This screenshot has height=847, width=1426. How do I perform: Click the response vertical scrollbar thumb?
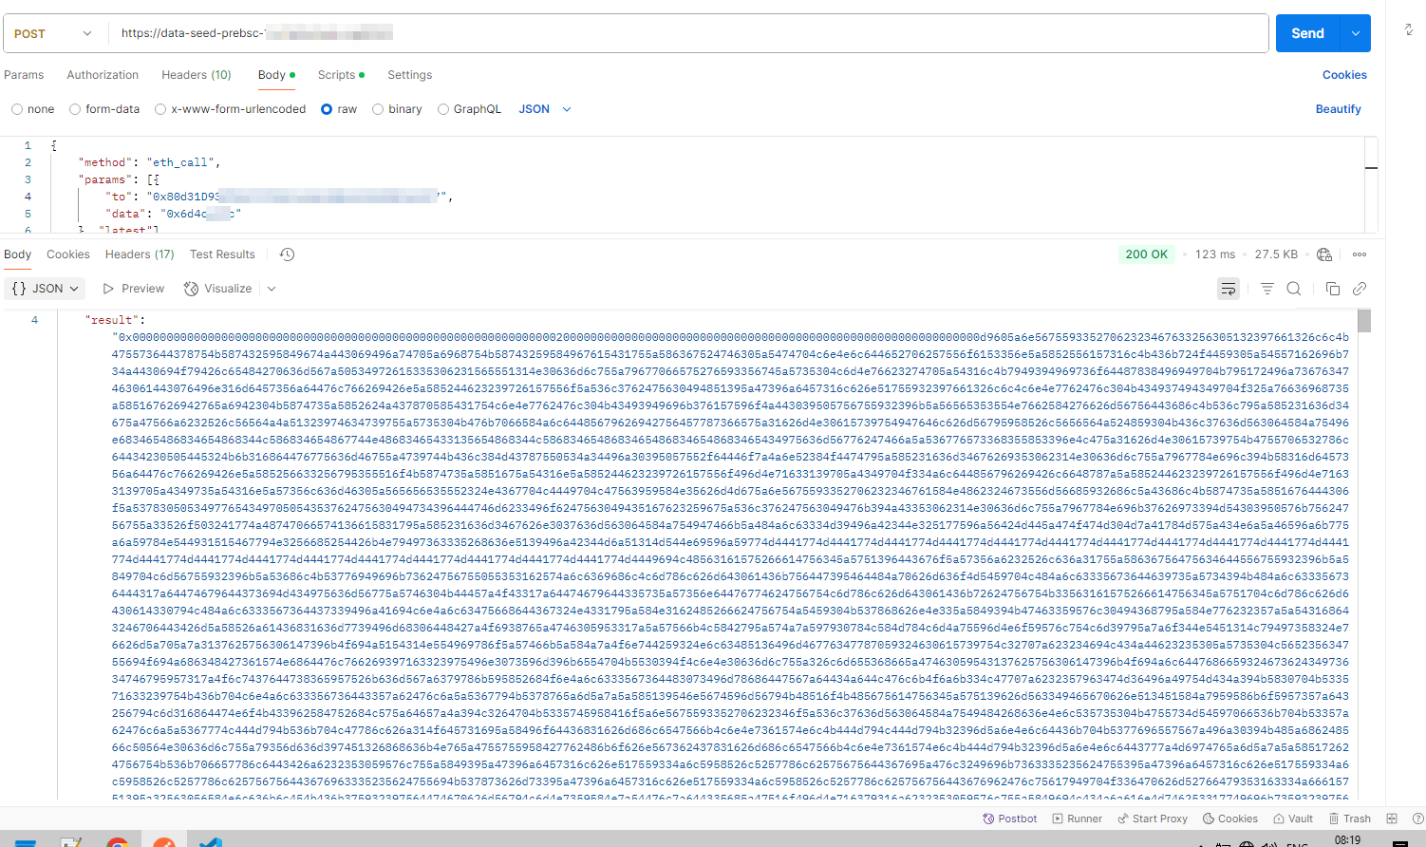point(1364,321)
